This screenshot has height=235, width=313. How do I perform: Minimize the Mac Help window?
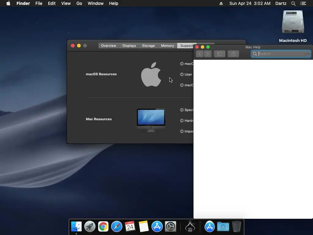(x=202, y=47)
